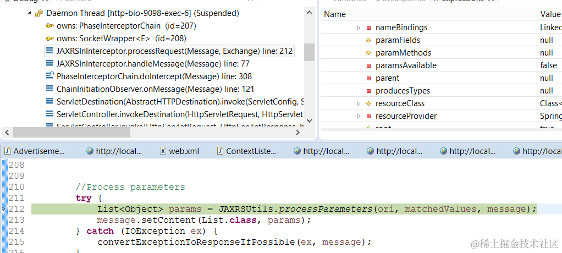Click yellow diamond icon beside paramMethods

click(x=368, y=53)
